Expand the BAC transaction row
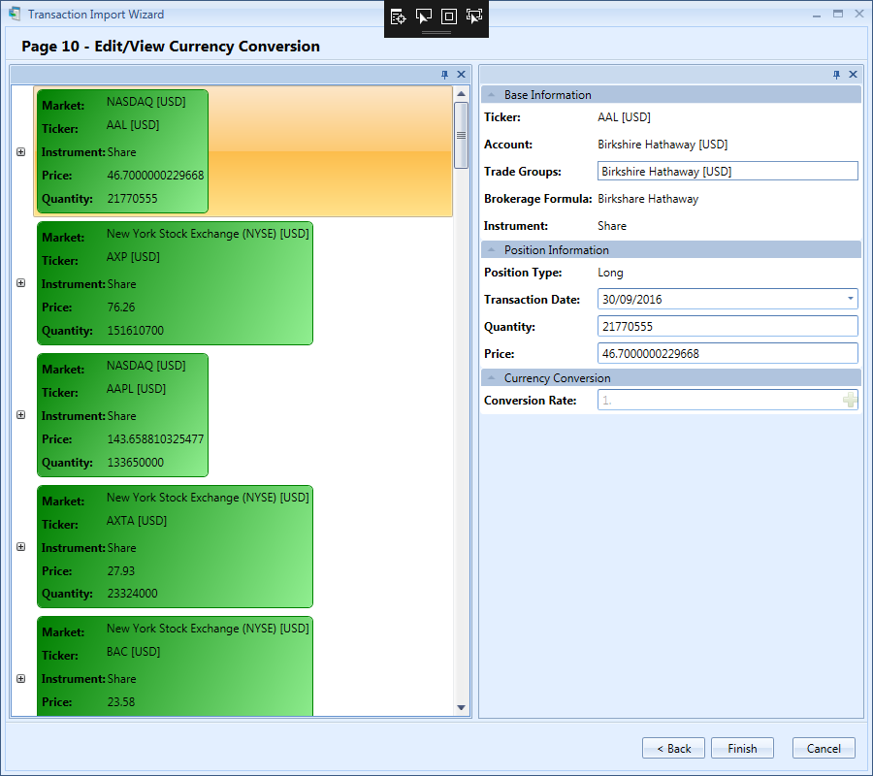 tap(21, 679)
